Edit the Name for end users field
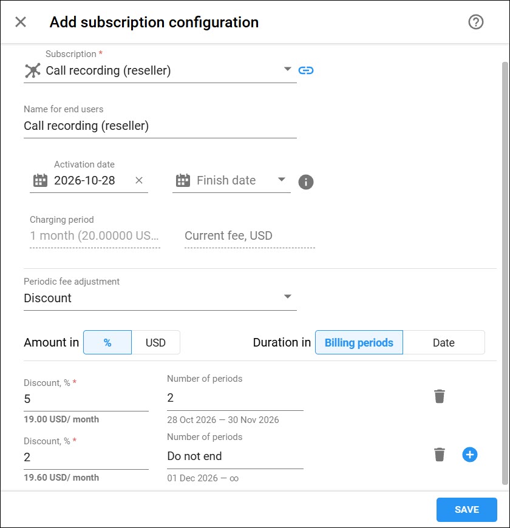Image resolution: width=510 pixels, height=528 pixels. point(160,126)
